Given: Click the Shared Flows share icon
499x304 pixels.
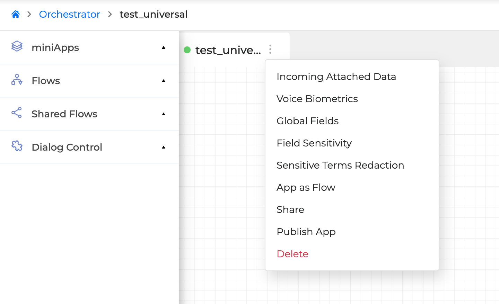Looking at the screenshot, I should coord(17,113).
